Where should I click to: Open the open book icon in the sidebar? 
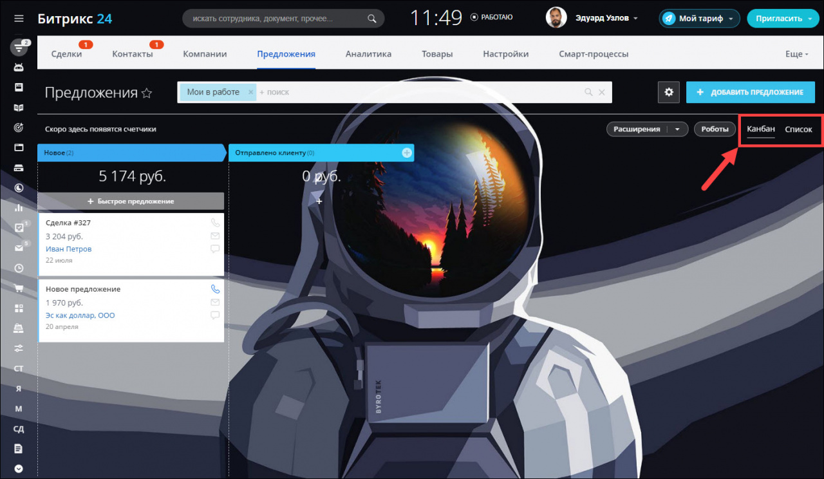(x=19, y=107)
